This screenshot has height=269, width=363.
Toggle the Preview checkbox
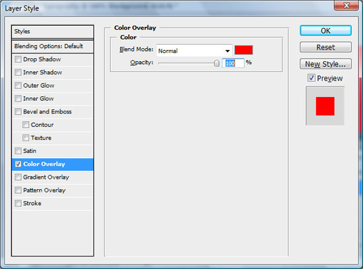[x=312, y=78]
